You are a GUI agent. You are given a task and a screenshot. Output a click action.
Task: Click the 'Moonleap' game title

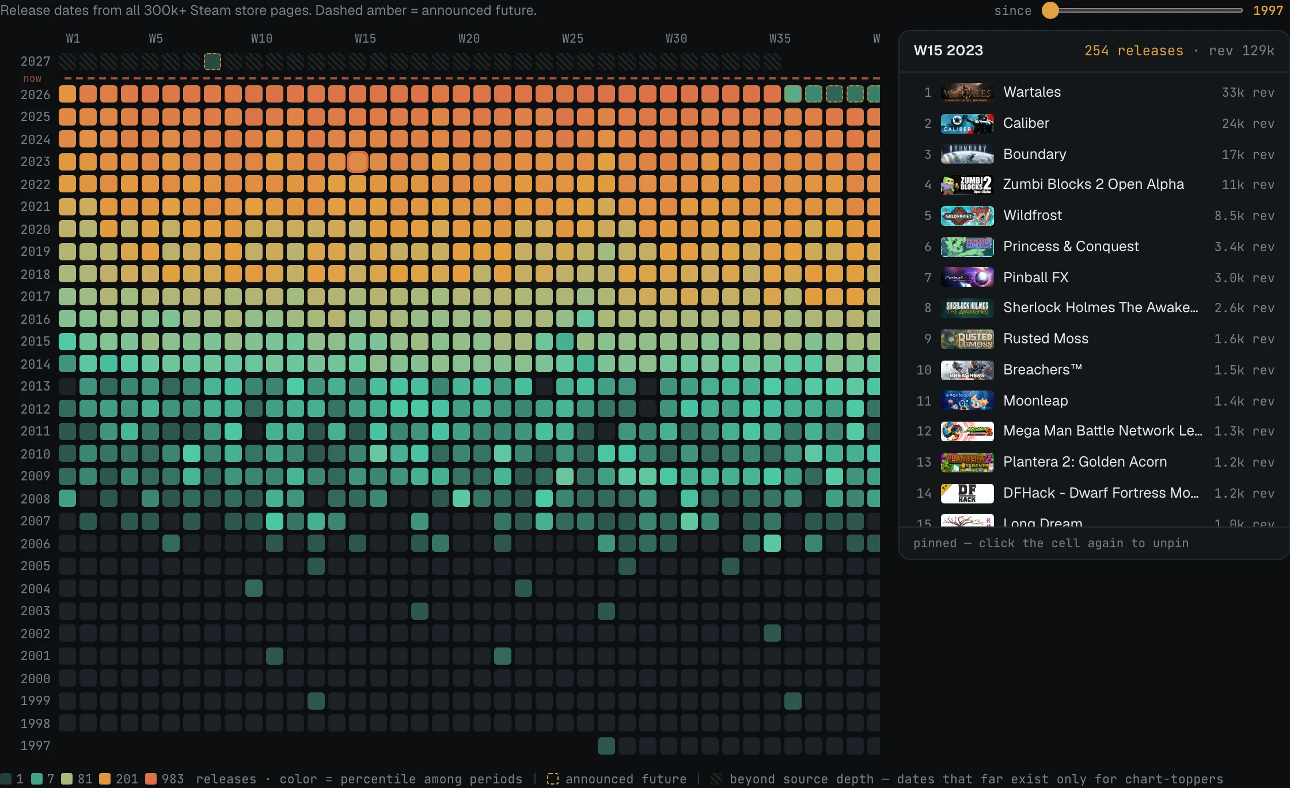(1035, 401)
